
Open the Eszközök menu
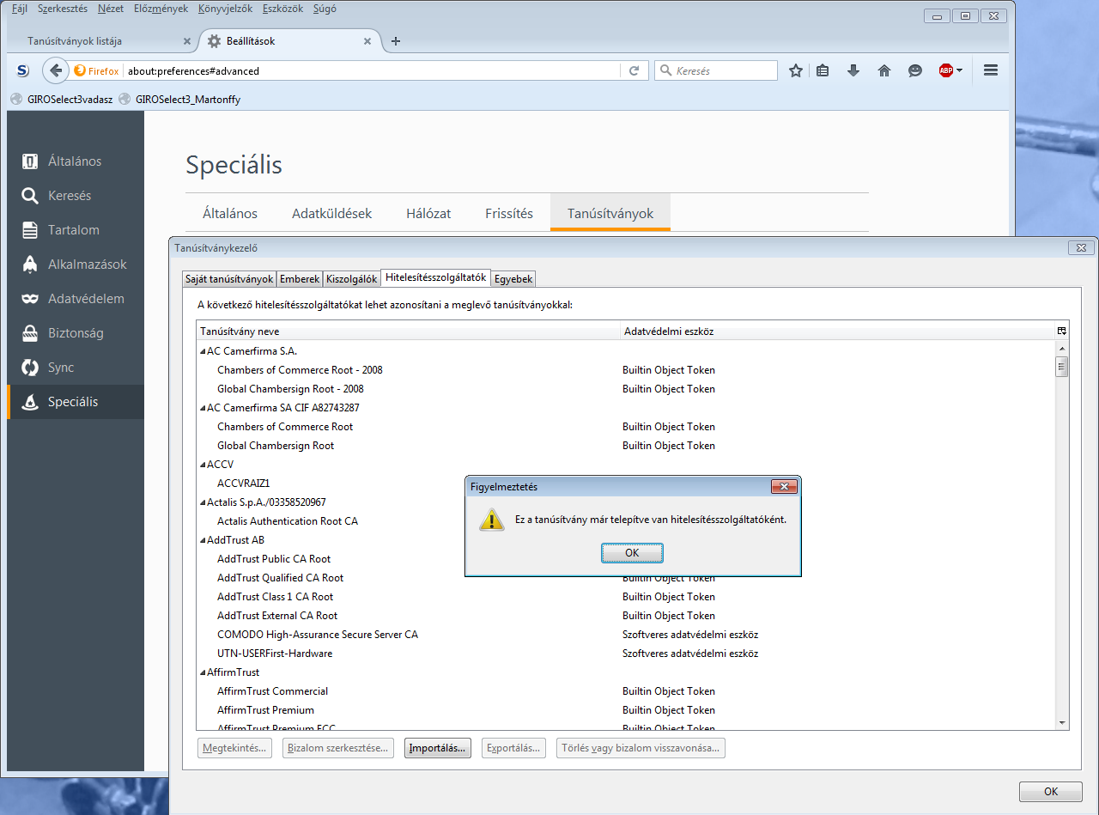[282, 9]
